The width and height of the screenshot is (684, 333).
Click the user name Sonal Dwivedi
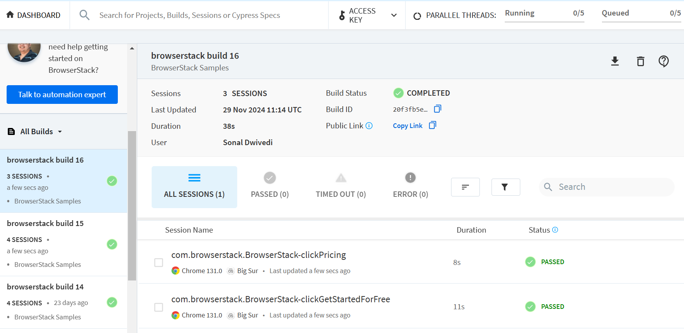(x=248, y=142)
